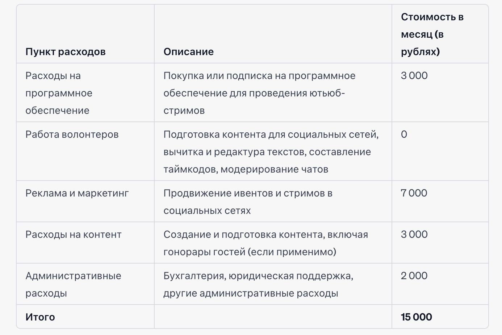This screenshot has height=335, width=502.
Task: Click the "Бухгалтерия, юридическая поддержка" description
Action: [258, 285]
